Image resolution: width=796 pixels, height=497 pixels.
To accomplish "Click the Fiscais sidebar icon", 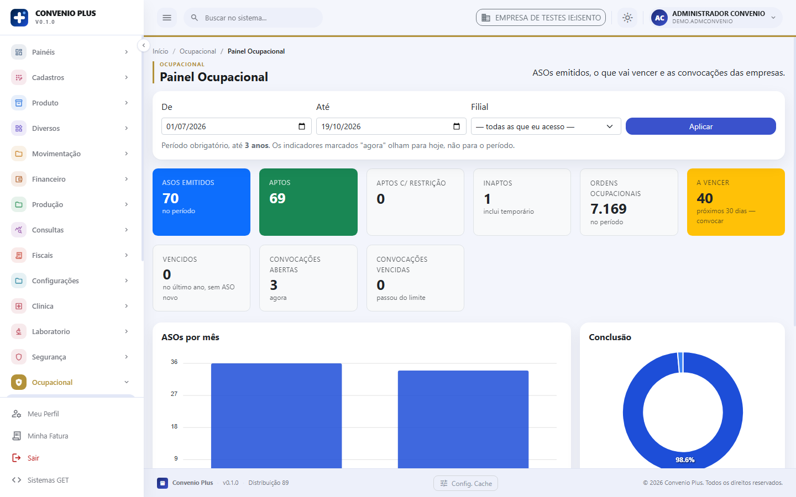I will [x=19, y=255].
